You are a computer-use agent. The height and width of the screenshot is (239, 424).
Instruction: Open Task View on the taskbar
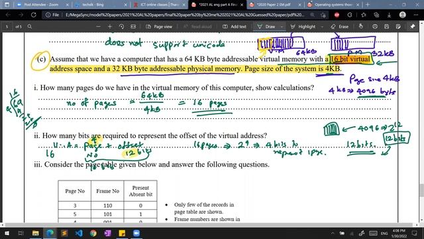click(x=21, y=233)
